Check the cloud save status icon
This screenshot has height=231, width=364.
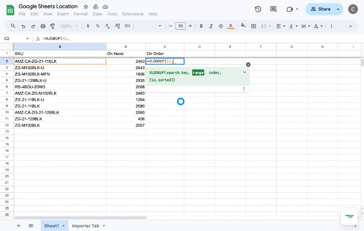(106, 7)
